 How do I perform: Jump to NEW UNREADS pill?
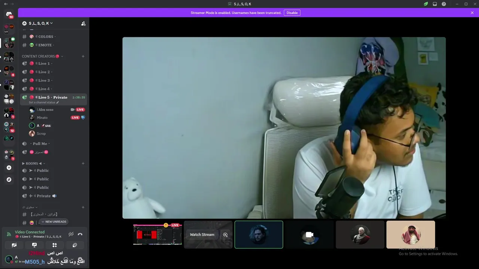pyautogui.click(x=54, y=222)
